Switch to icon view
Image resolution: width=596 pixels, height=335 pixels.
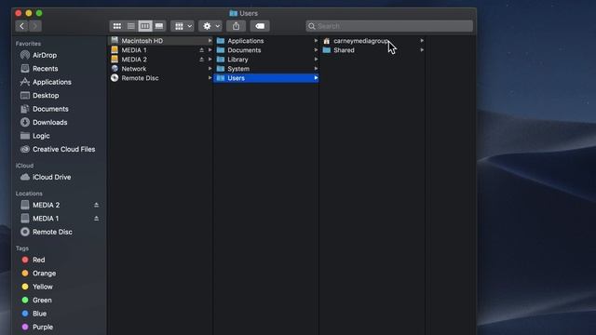click(117, 26)
